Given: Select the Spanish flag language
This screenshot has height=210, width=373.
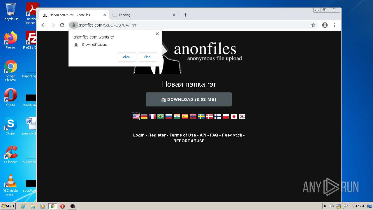Looking at the screenshot, I should [x=185, y=116].
